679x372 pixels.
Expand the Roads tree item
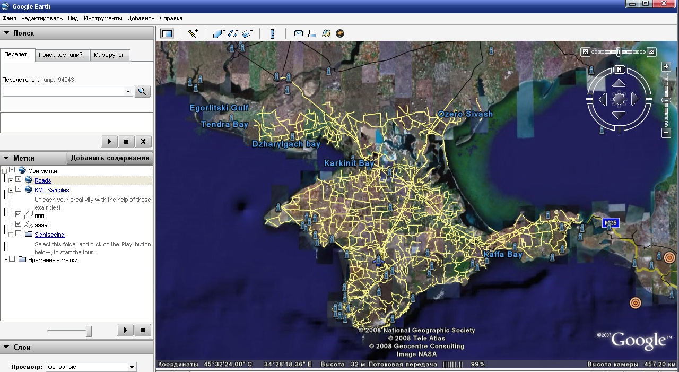(x=10, y=180)
